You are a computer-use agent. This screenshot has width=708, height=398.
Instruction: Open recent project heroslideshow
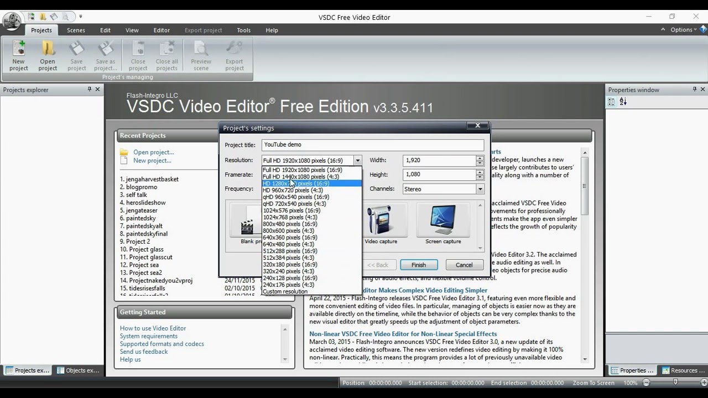tap(143, 203)
